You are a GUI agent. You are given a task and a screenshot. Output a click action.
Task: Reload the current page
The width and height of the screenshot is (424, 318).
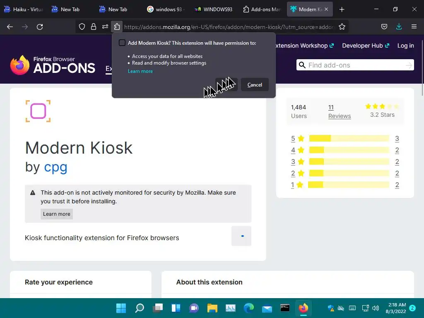tap(40, 27)
